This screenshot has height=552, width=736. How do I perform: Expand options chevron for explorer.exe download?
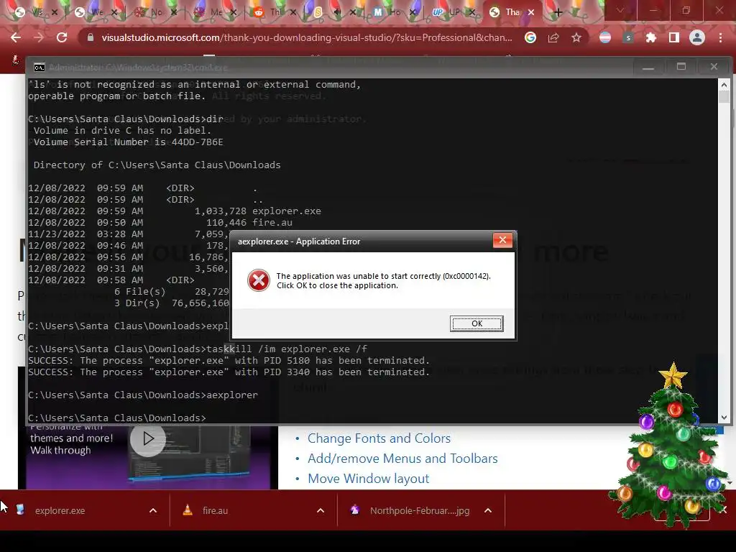pos(153,511)
